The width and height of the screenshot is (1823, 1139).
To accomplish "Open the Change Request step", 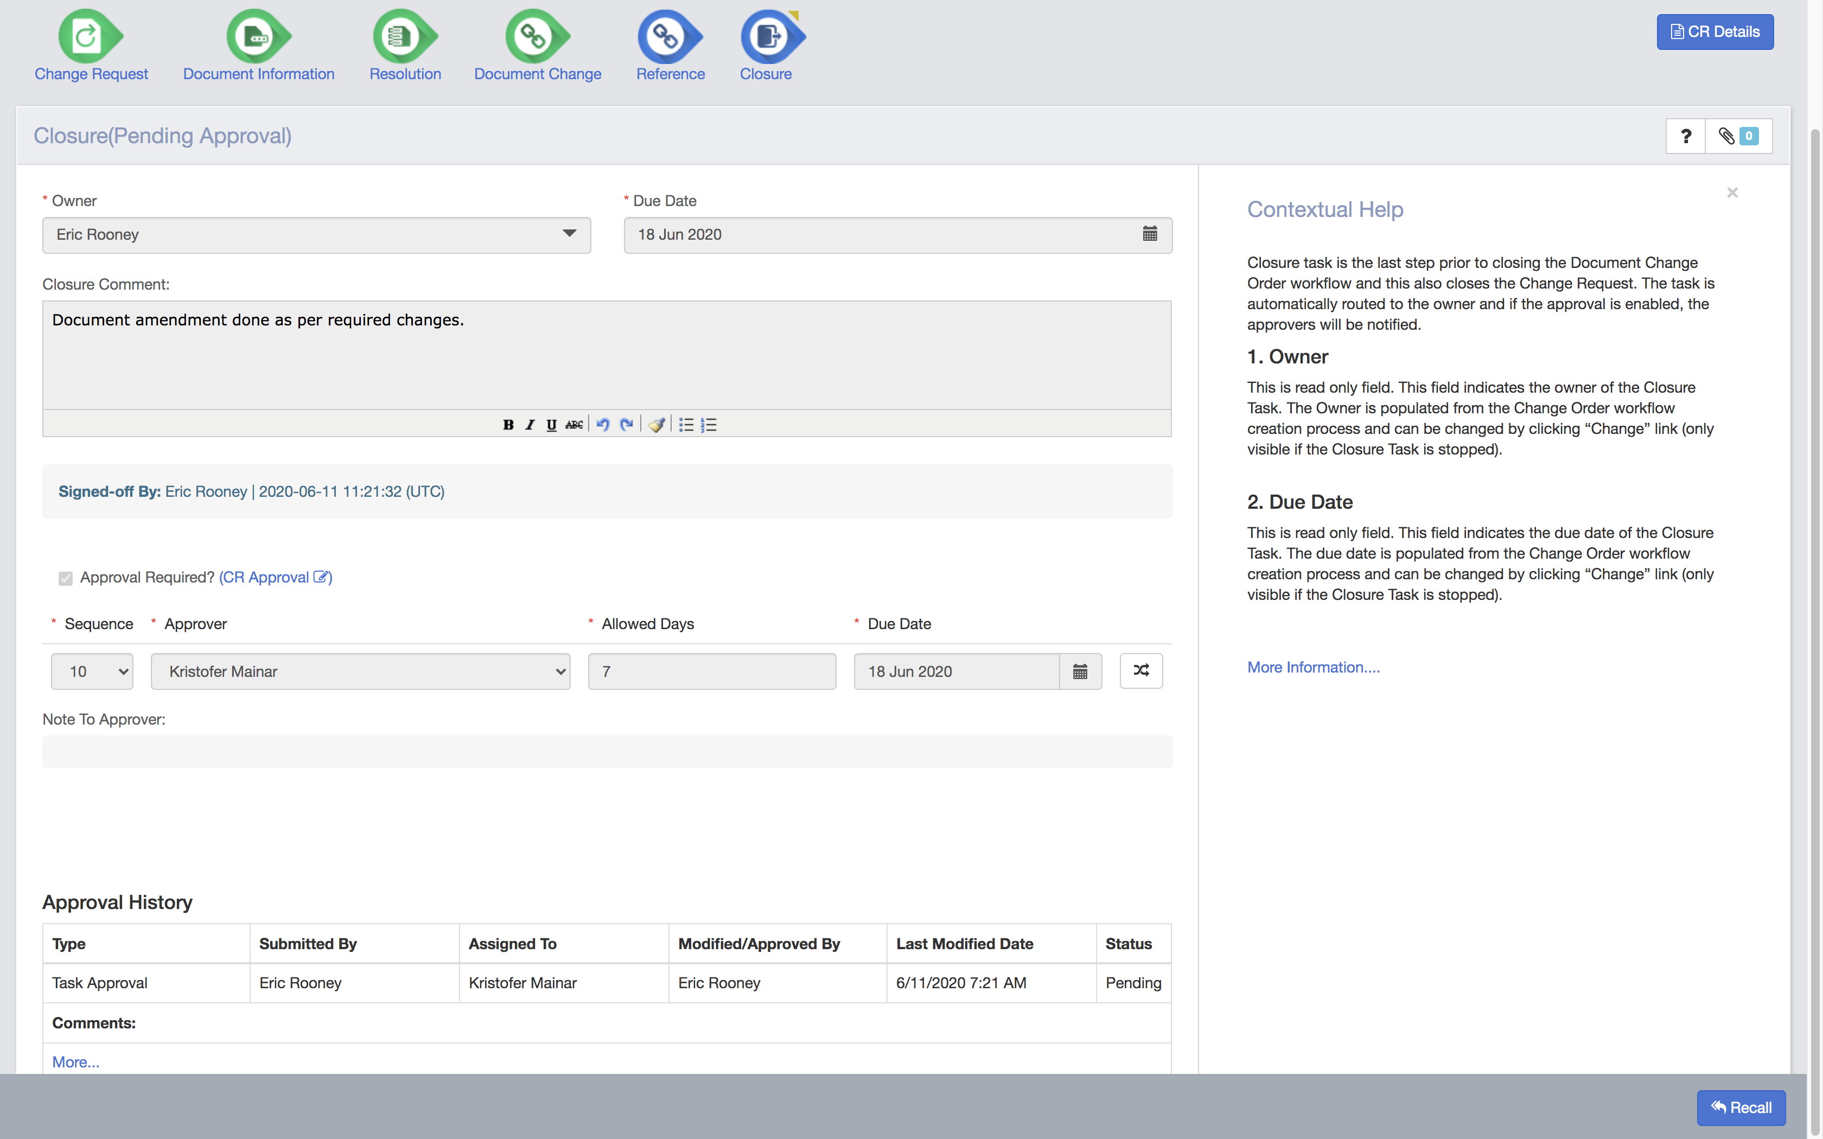I will (91, 45).
